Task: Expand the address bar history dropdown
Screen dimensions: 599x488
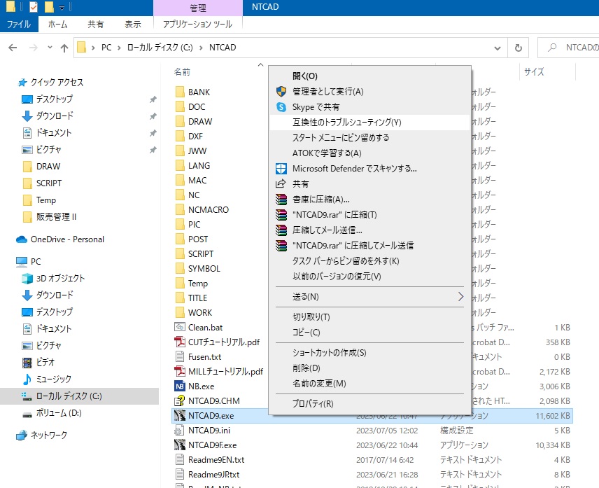Action: [x=498, y=48]
